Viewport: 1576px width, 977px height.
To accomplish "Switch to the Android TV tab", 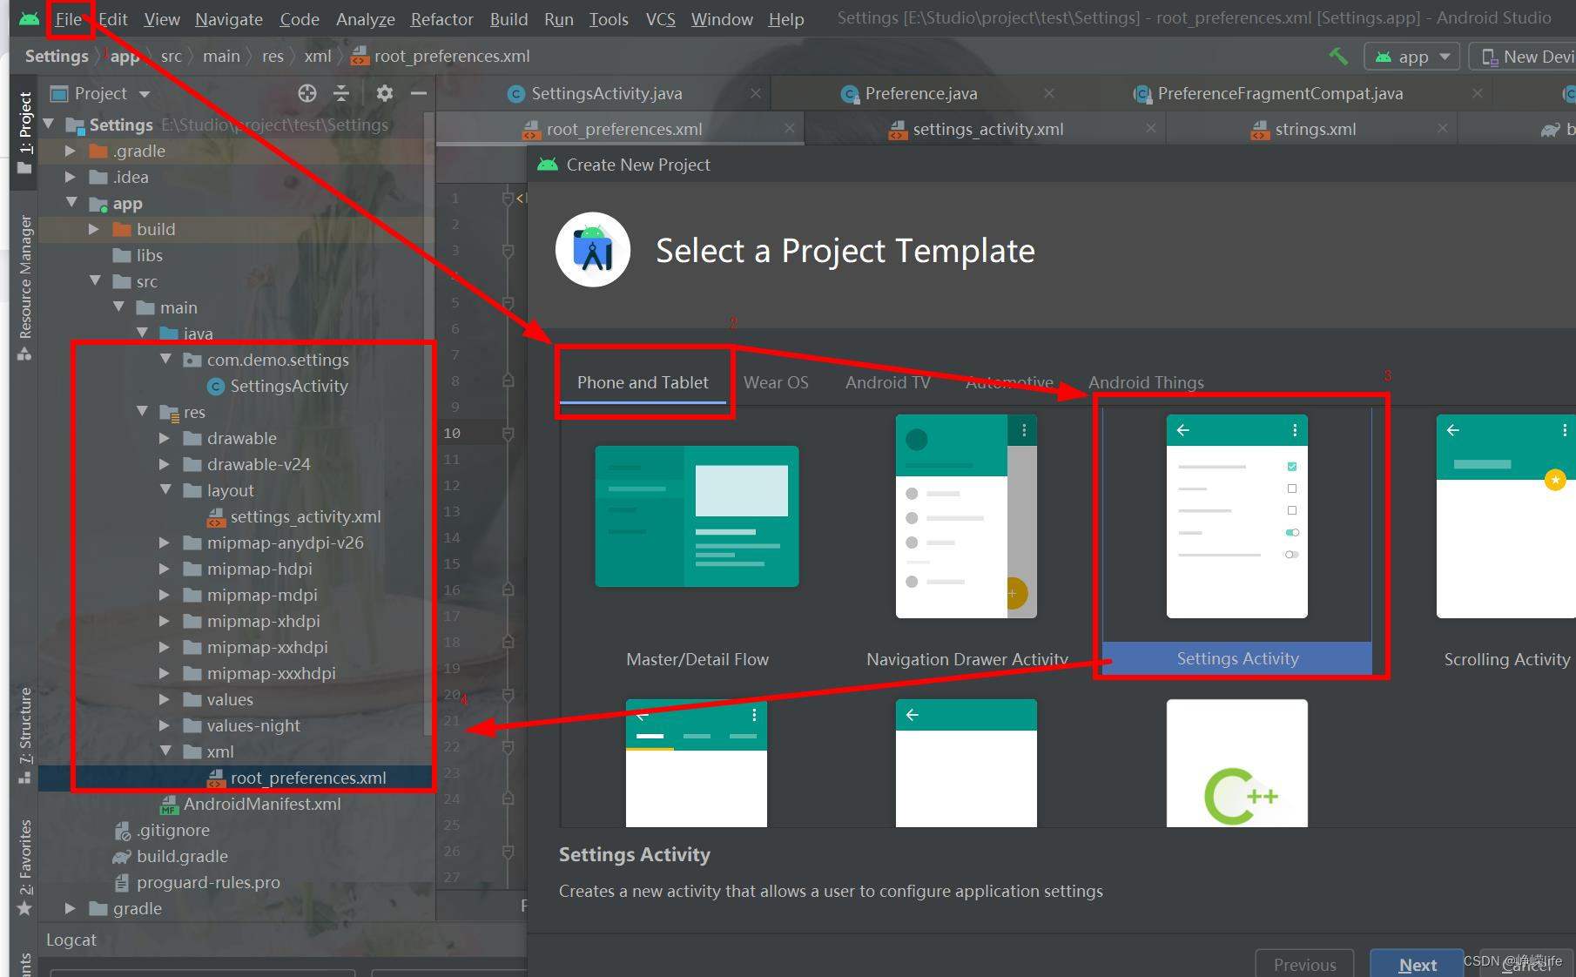I will point(888,382).
